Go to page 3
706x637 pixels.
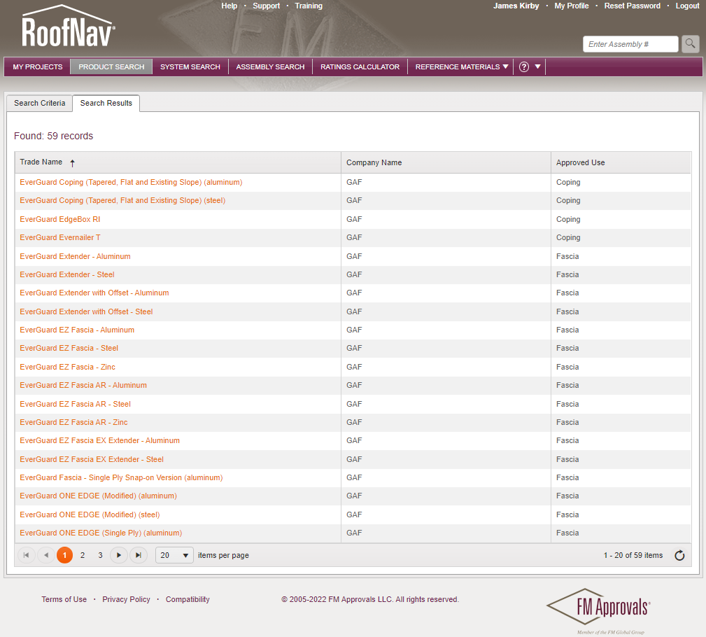100,555
